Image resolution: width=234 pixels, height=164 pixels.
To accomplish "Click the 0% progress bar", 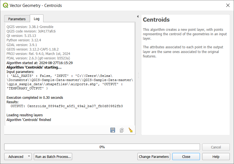I will tap(102, 147).
